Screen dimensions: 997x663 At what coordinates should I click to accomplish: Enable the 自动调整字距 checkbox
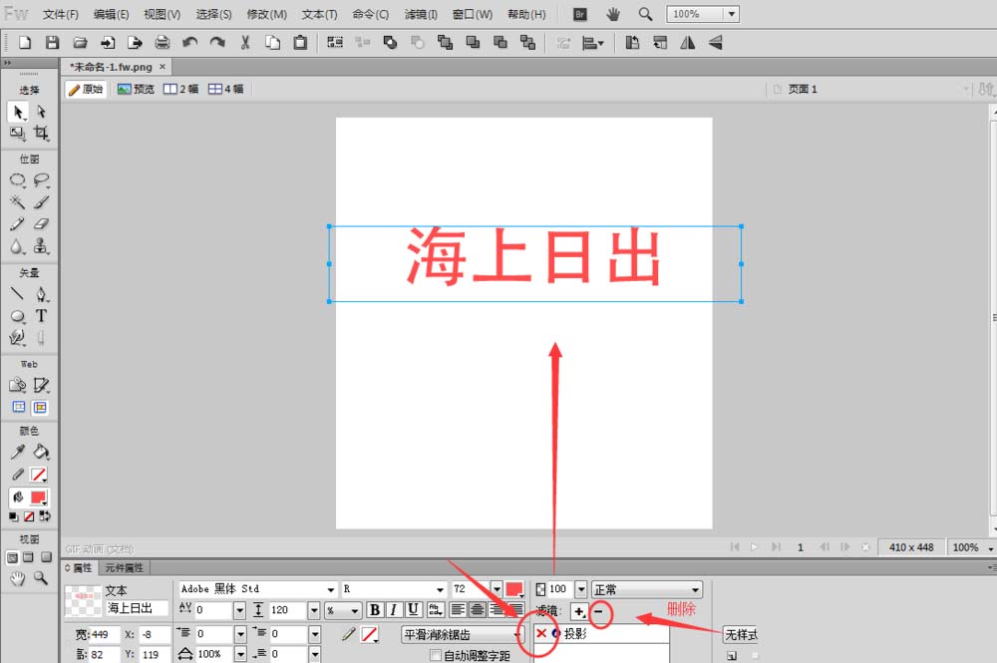436,655
